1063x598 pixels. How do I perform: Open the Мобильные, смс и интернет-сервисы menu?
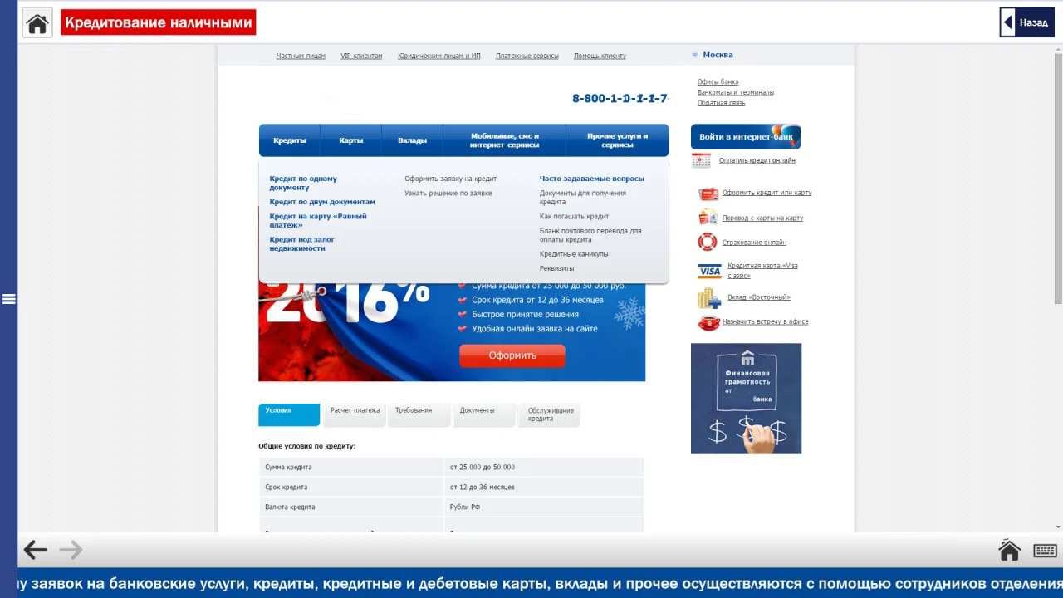pyautogui.click(x=503, y=140)
